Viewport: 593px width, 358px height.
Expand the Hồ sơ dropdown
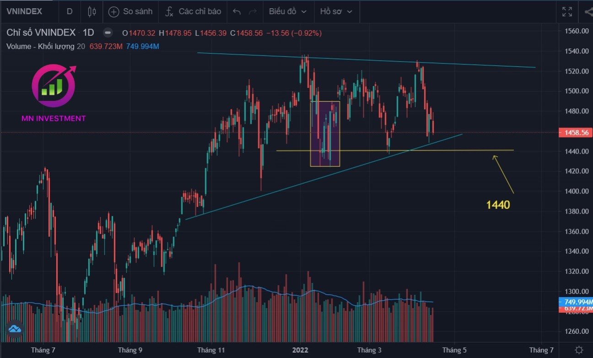coord(336,11)
